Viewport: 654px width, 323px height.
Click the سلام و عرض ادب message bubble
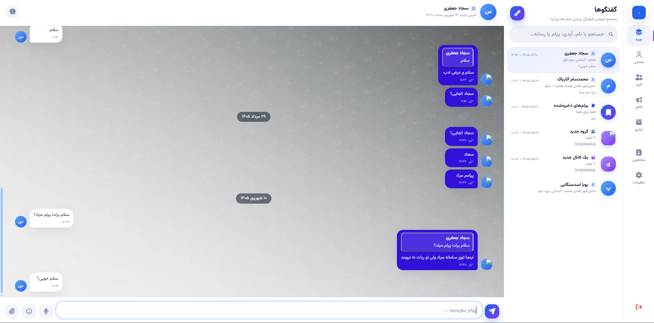[x=458, y=65]
